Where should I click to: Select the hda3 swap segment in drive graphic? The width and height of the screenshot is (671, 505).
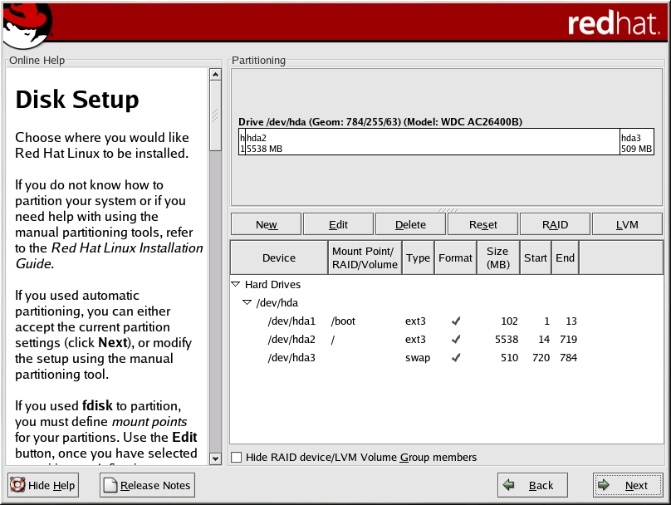(636, 142)
